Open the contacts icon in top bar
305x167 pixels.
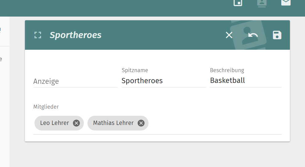coord(262,3)
